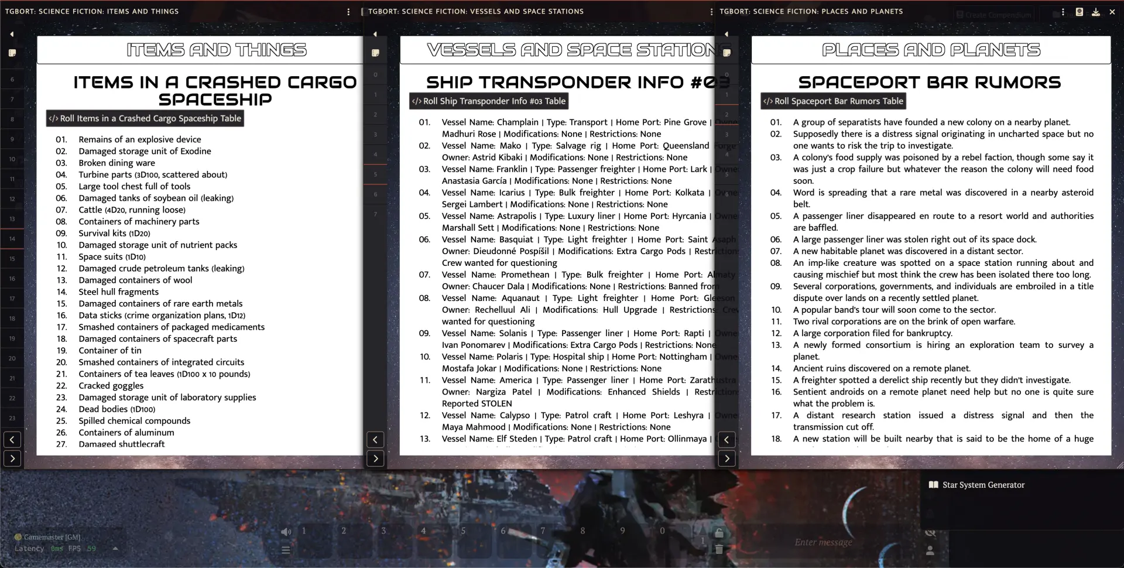
Task: Click Roll Items in a Crashed Cargo Spaceship Table
Action: pos(145,118)
